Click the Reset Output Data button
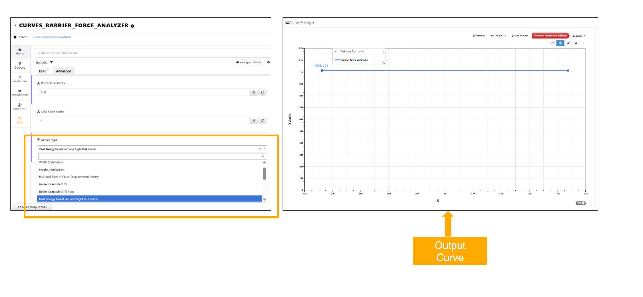643x297 pixels. point(32,207)
